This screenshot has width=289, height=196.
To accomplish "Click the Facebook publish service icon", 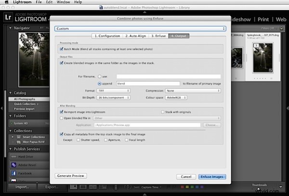I will pos(13,173).
